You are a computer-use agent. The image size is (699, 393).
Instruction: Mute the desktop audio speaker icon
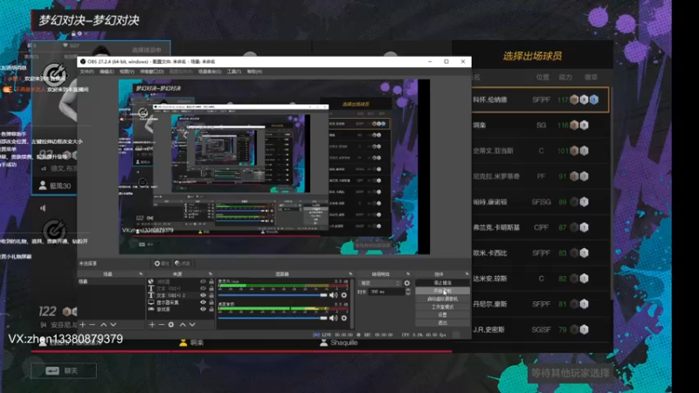[333, 318]
